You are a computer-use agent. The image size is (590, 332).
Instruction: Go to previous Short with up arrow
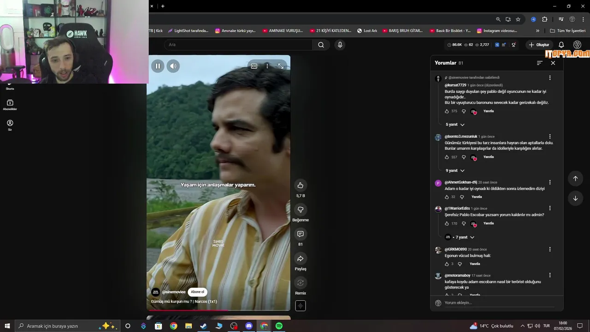(x=575, y=178)
